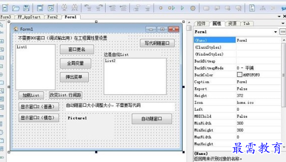Image resolution: width=286 pixels, height=162 pixels.
Task: Click the New file toolbar icon
Action: coord(5,8)
